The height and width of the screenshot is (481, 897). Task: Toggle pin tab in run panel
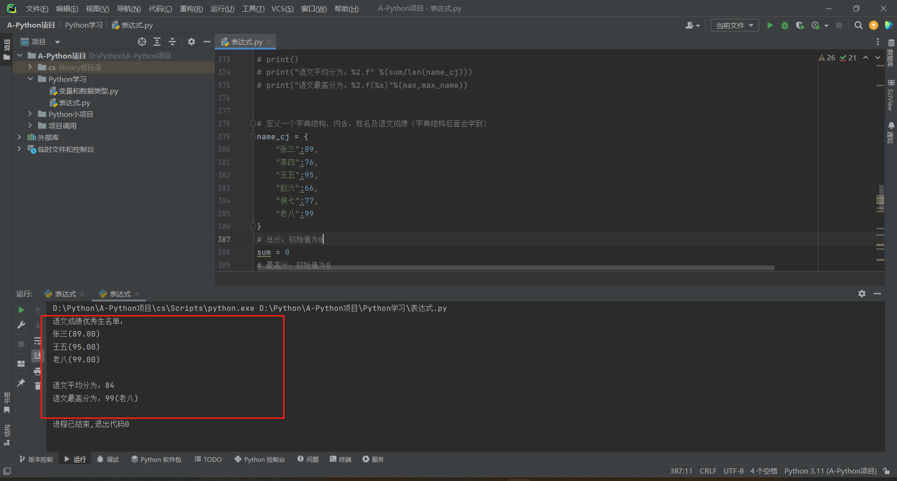pyautogui.click(x=21, y=383)
